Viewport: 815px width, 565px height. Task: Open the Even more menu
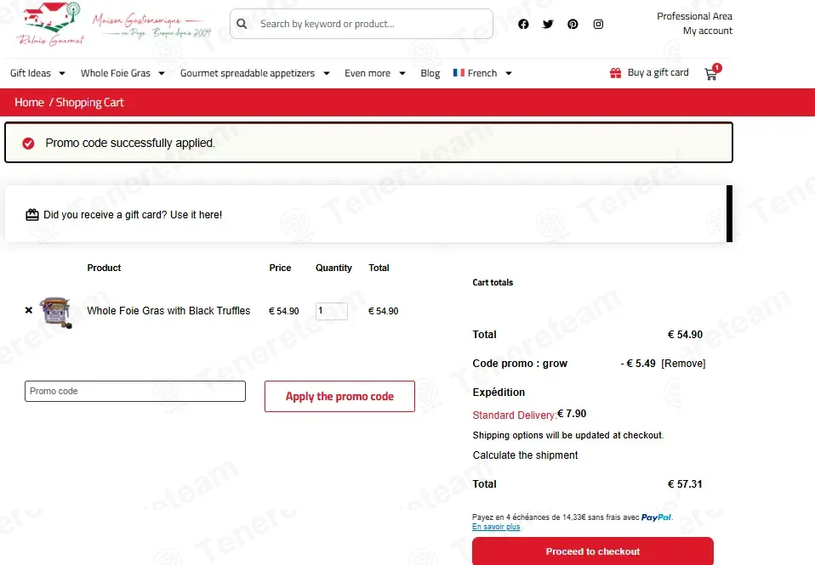pos(368,73)
